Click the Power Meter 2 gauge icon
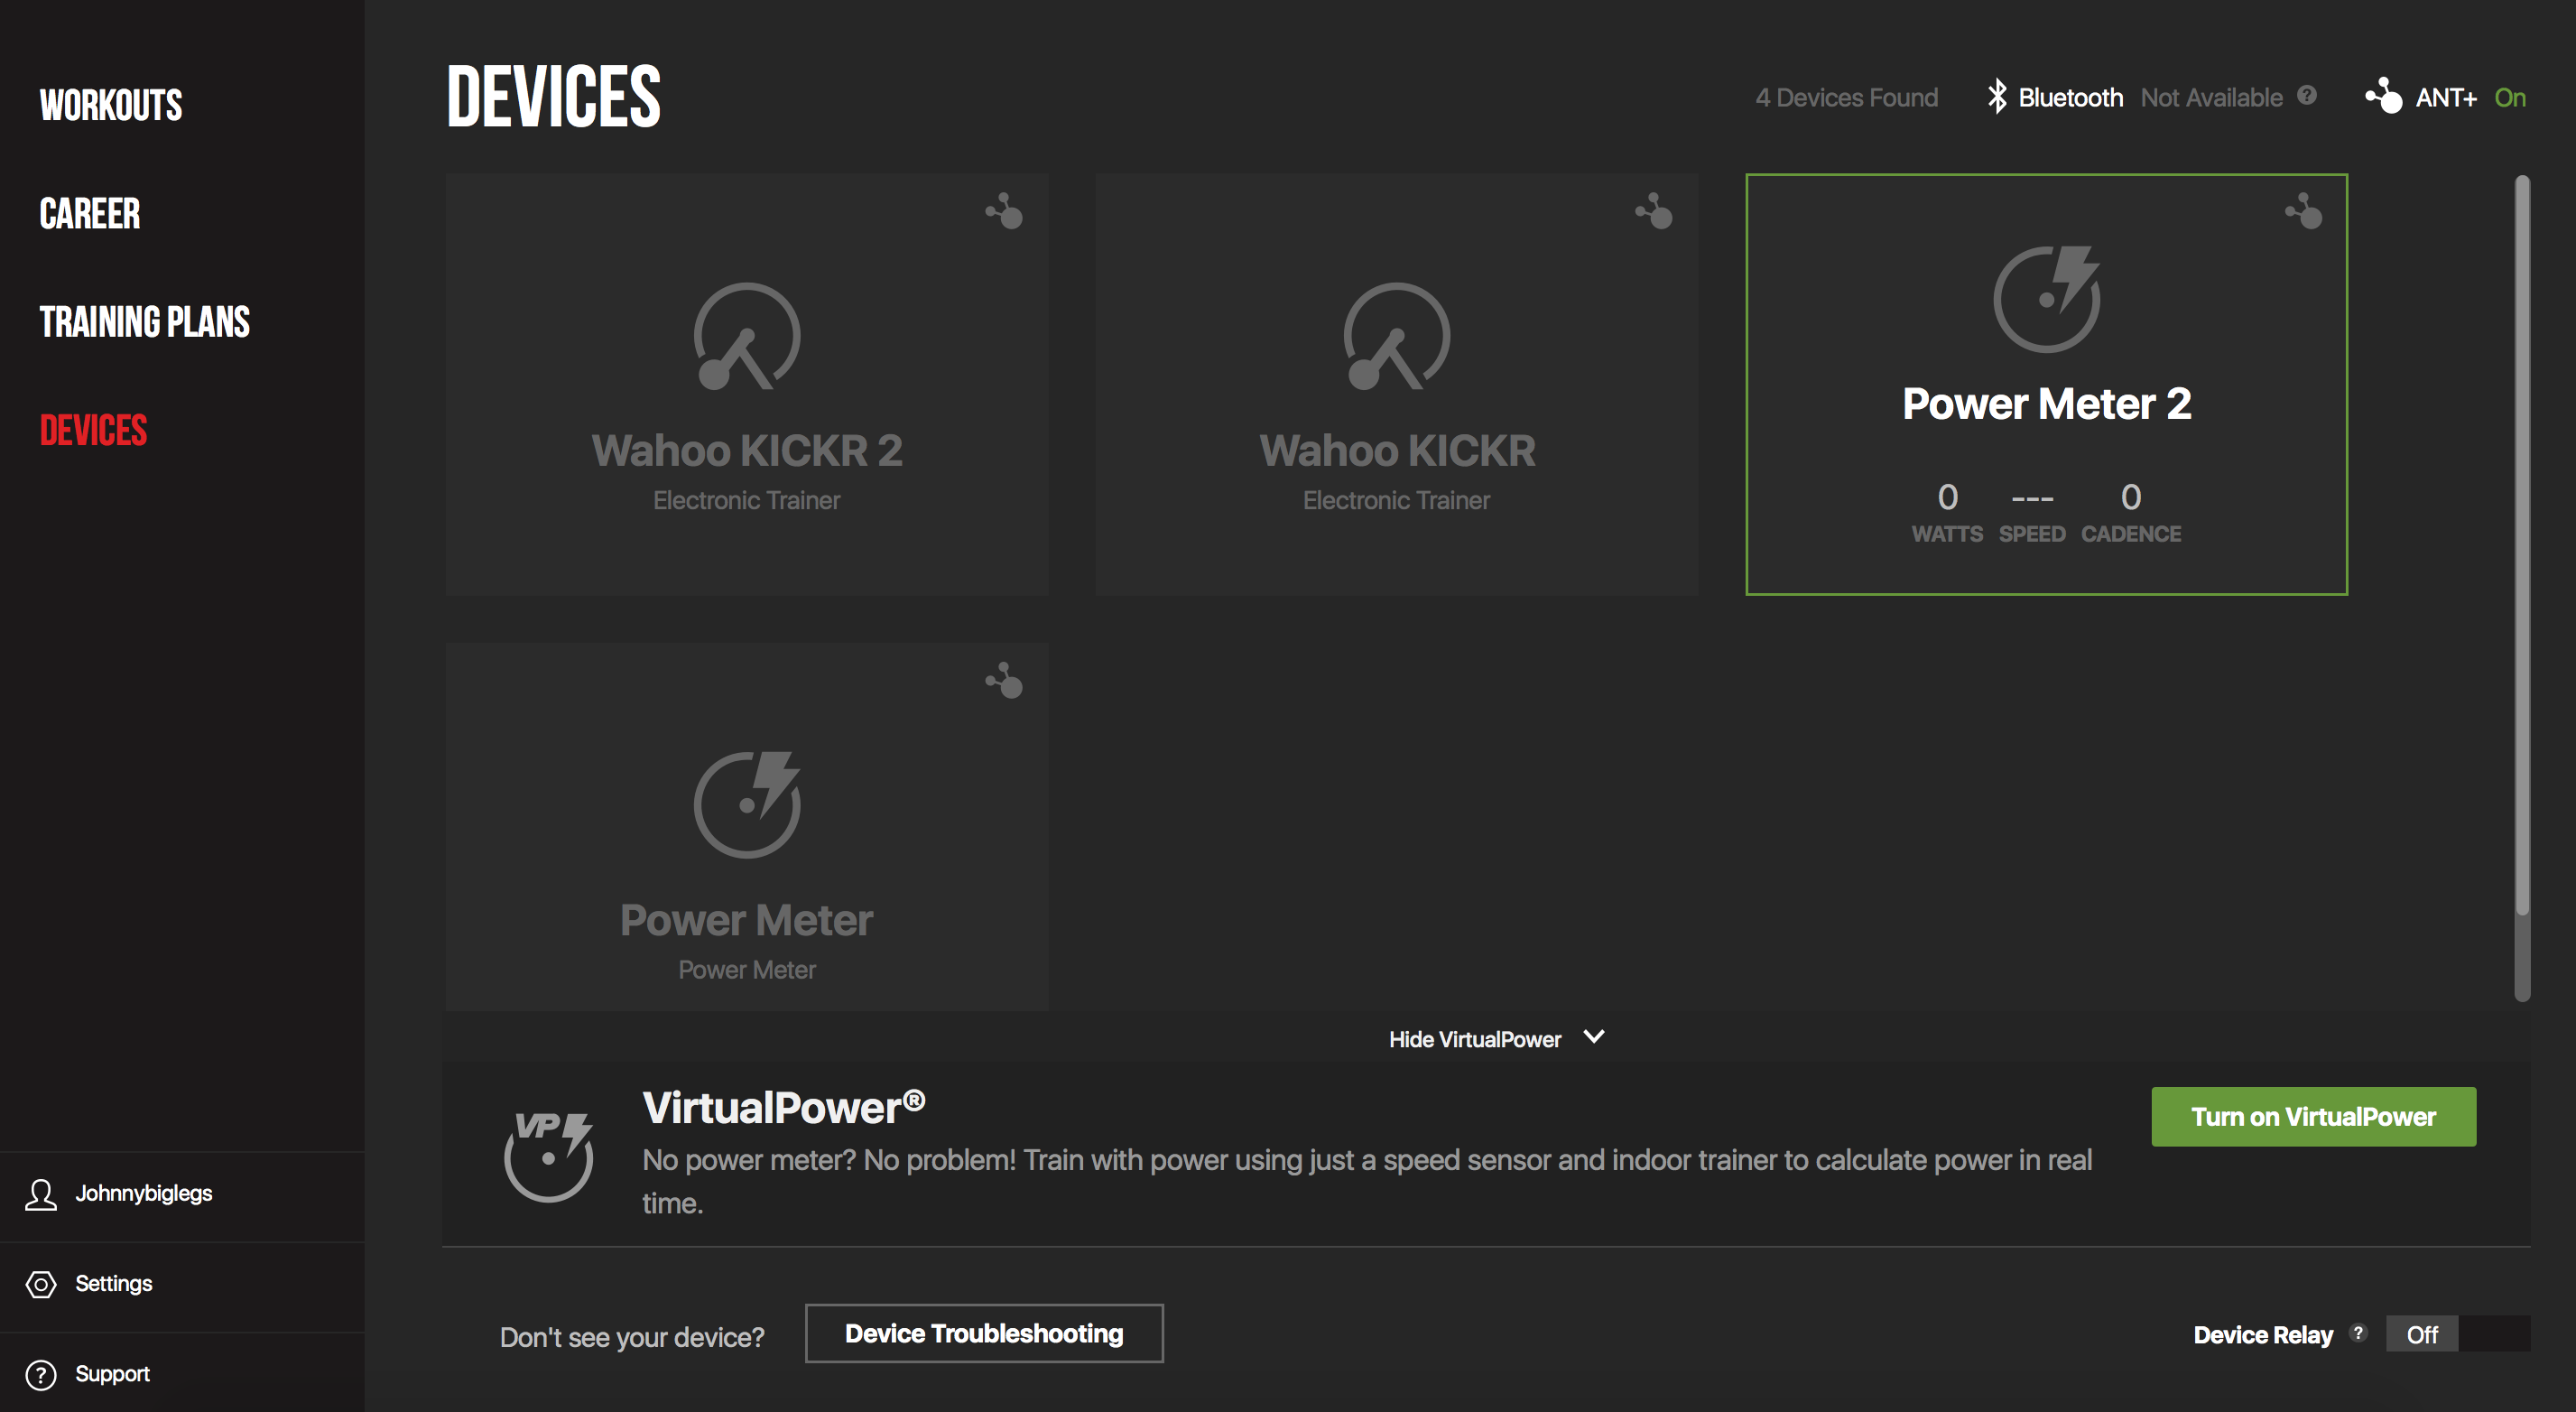This screenshot has width=2576, height=1412. click(2047, 298)
